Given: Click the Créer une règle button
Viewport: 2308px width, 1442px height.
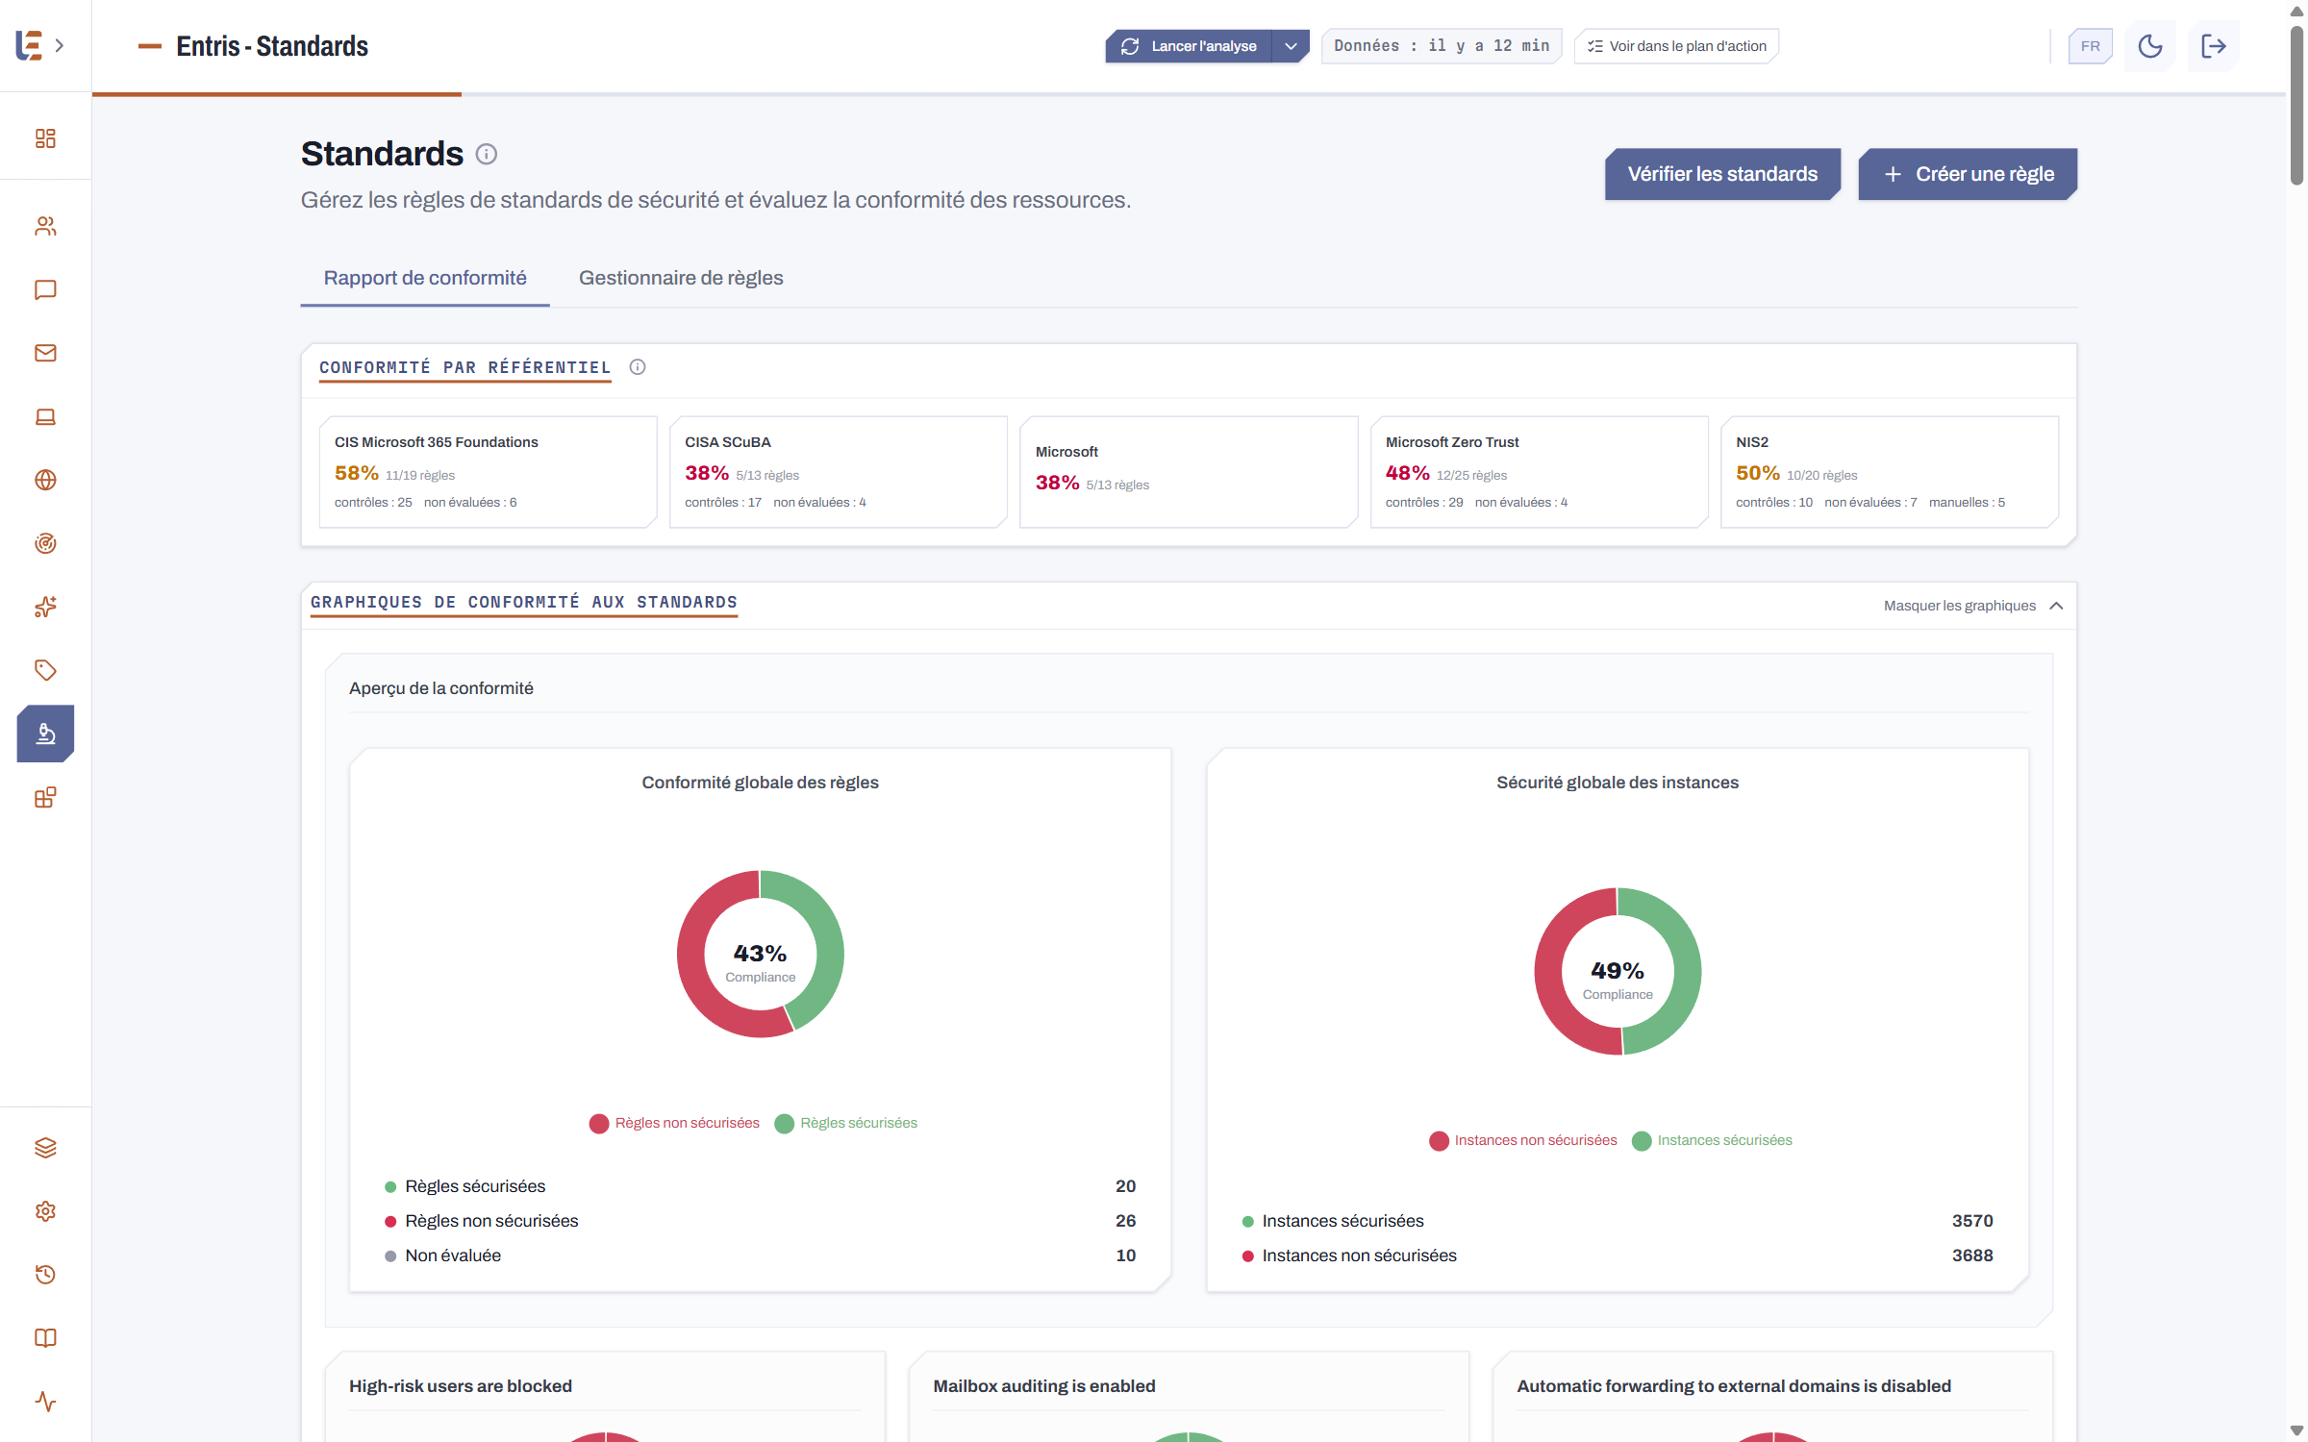Looking at the screenshot, I should coord(1968,174).
